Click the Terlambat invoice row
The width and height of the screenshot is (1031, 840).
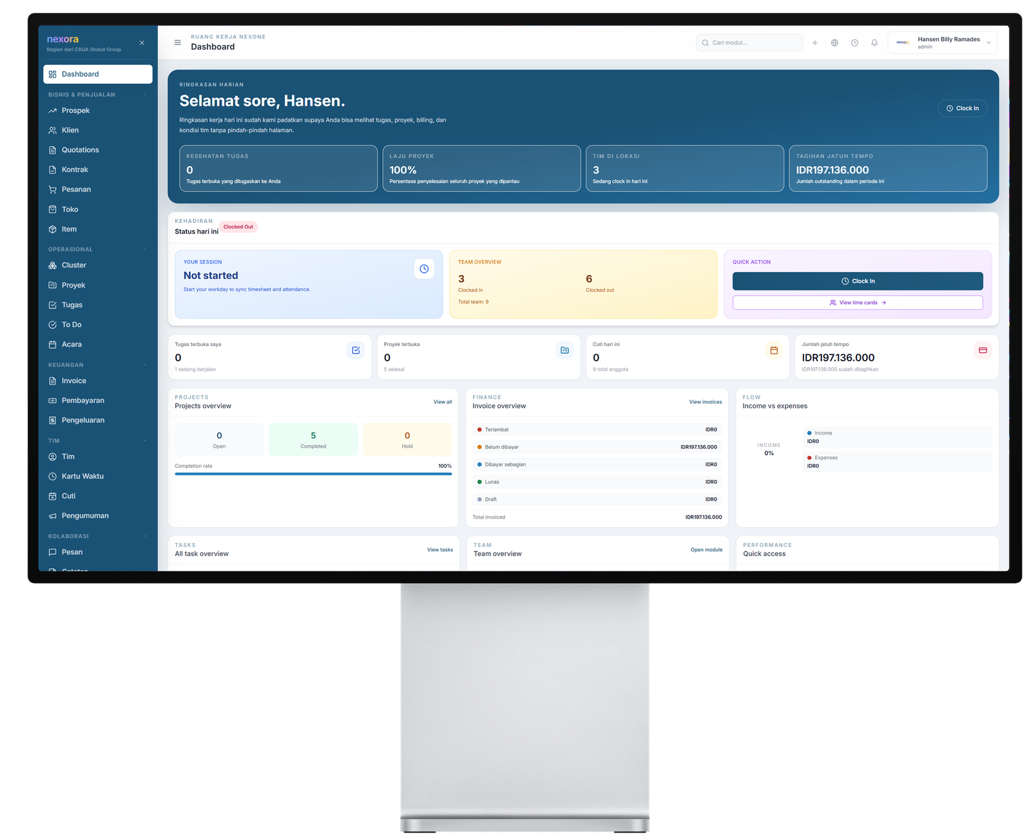(597, 430)
